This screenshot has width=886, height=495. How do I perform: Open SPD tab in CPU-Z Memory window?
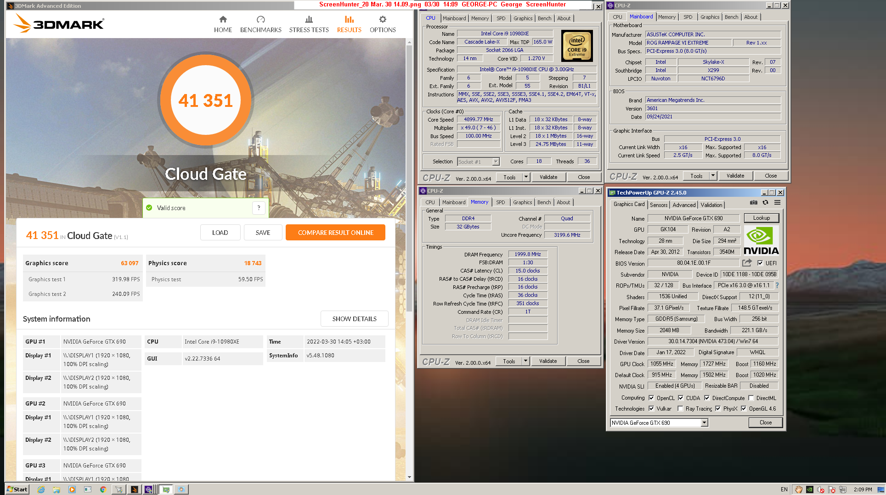pyautogui.click(x=500, y=202)
